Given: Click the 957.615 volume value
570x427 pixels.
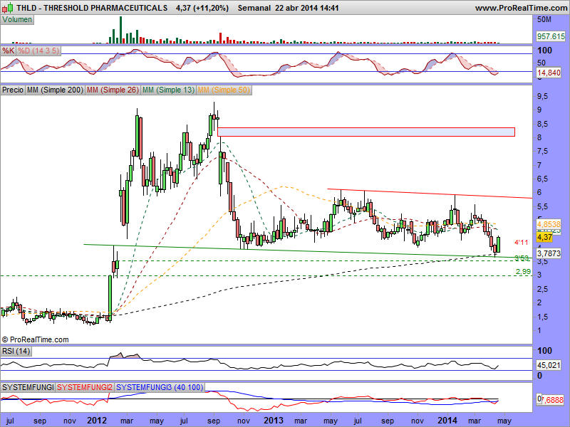Looking at the screenshot, I should click(x=551, y=36).
